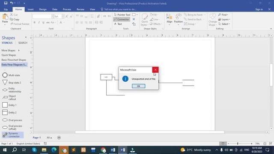Open the Windows Start menu
The image size is (274, 154).
click(5, 150)
